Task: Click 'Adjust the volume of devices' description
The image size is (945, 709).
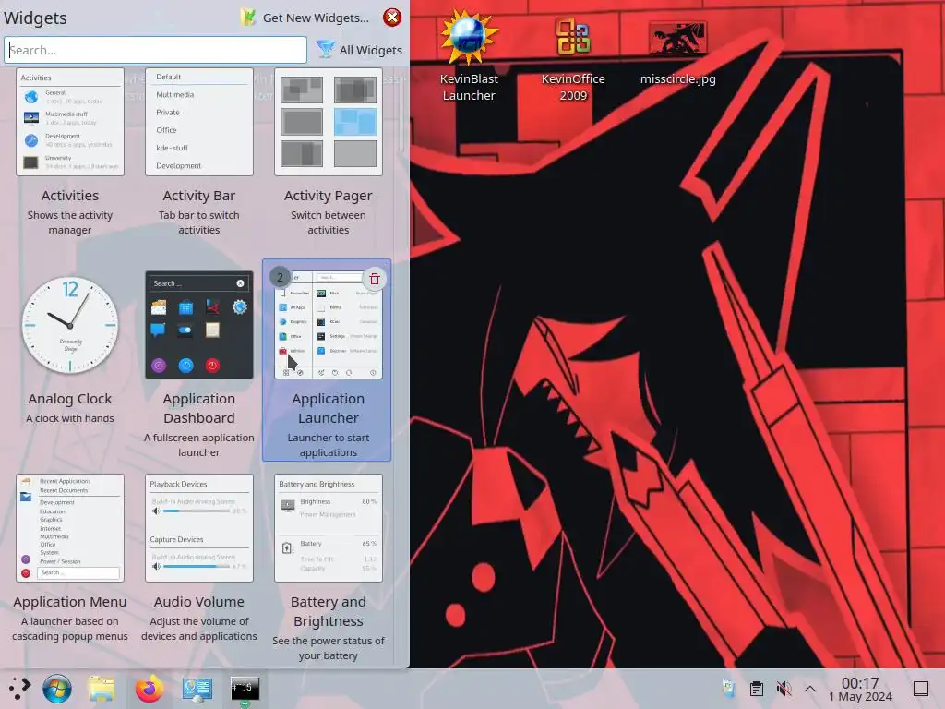Action: tap(199, 629)
